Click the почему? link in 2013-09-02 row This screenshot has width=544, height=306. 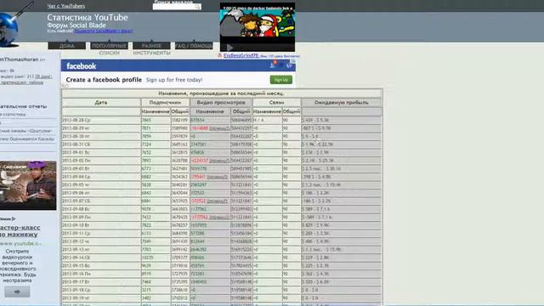[219, 161]
